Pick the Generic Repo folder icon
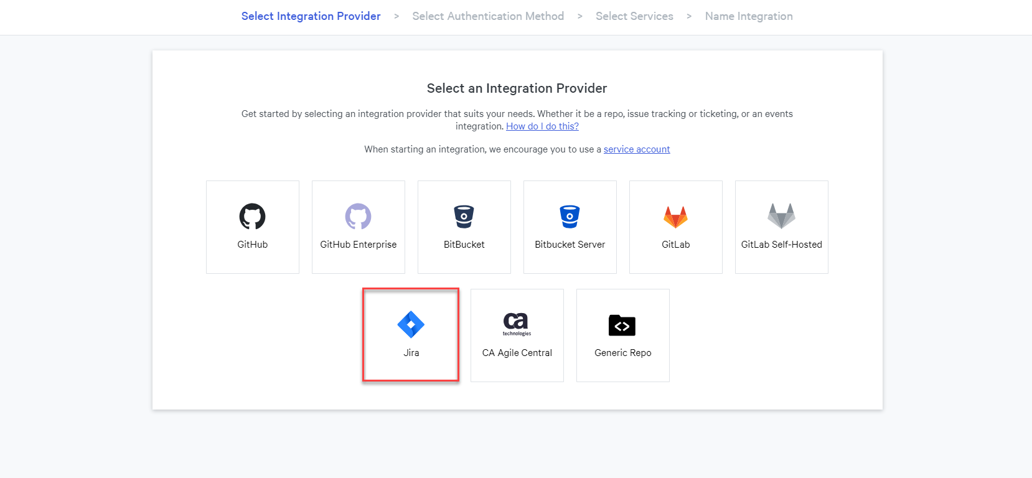Viewport: 1032px width, 478px height. click(622, 325)
